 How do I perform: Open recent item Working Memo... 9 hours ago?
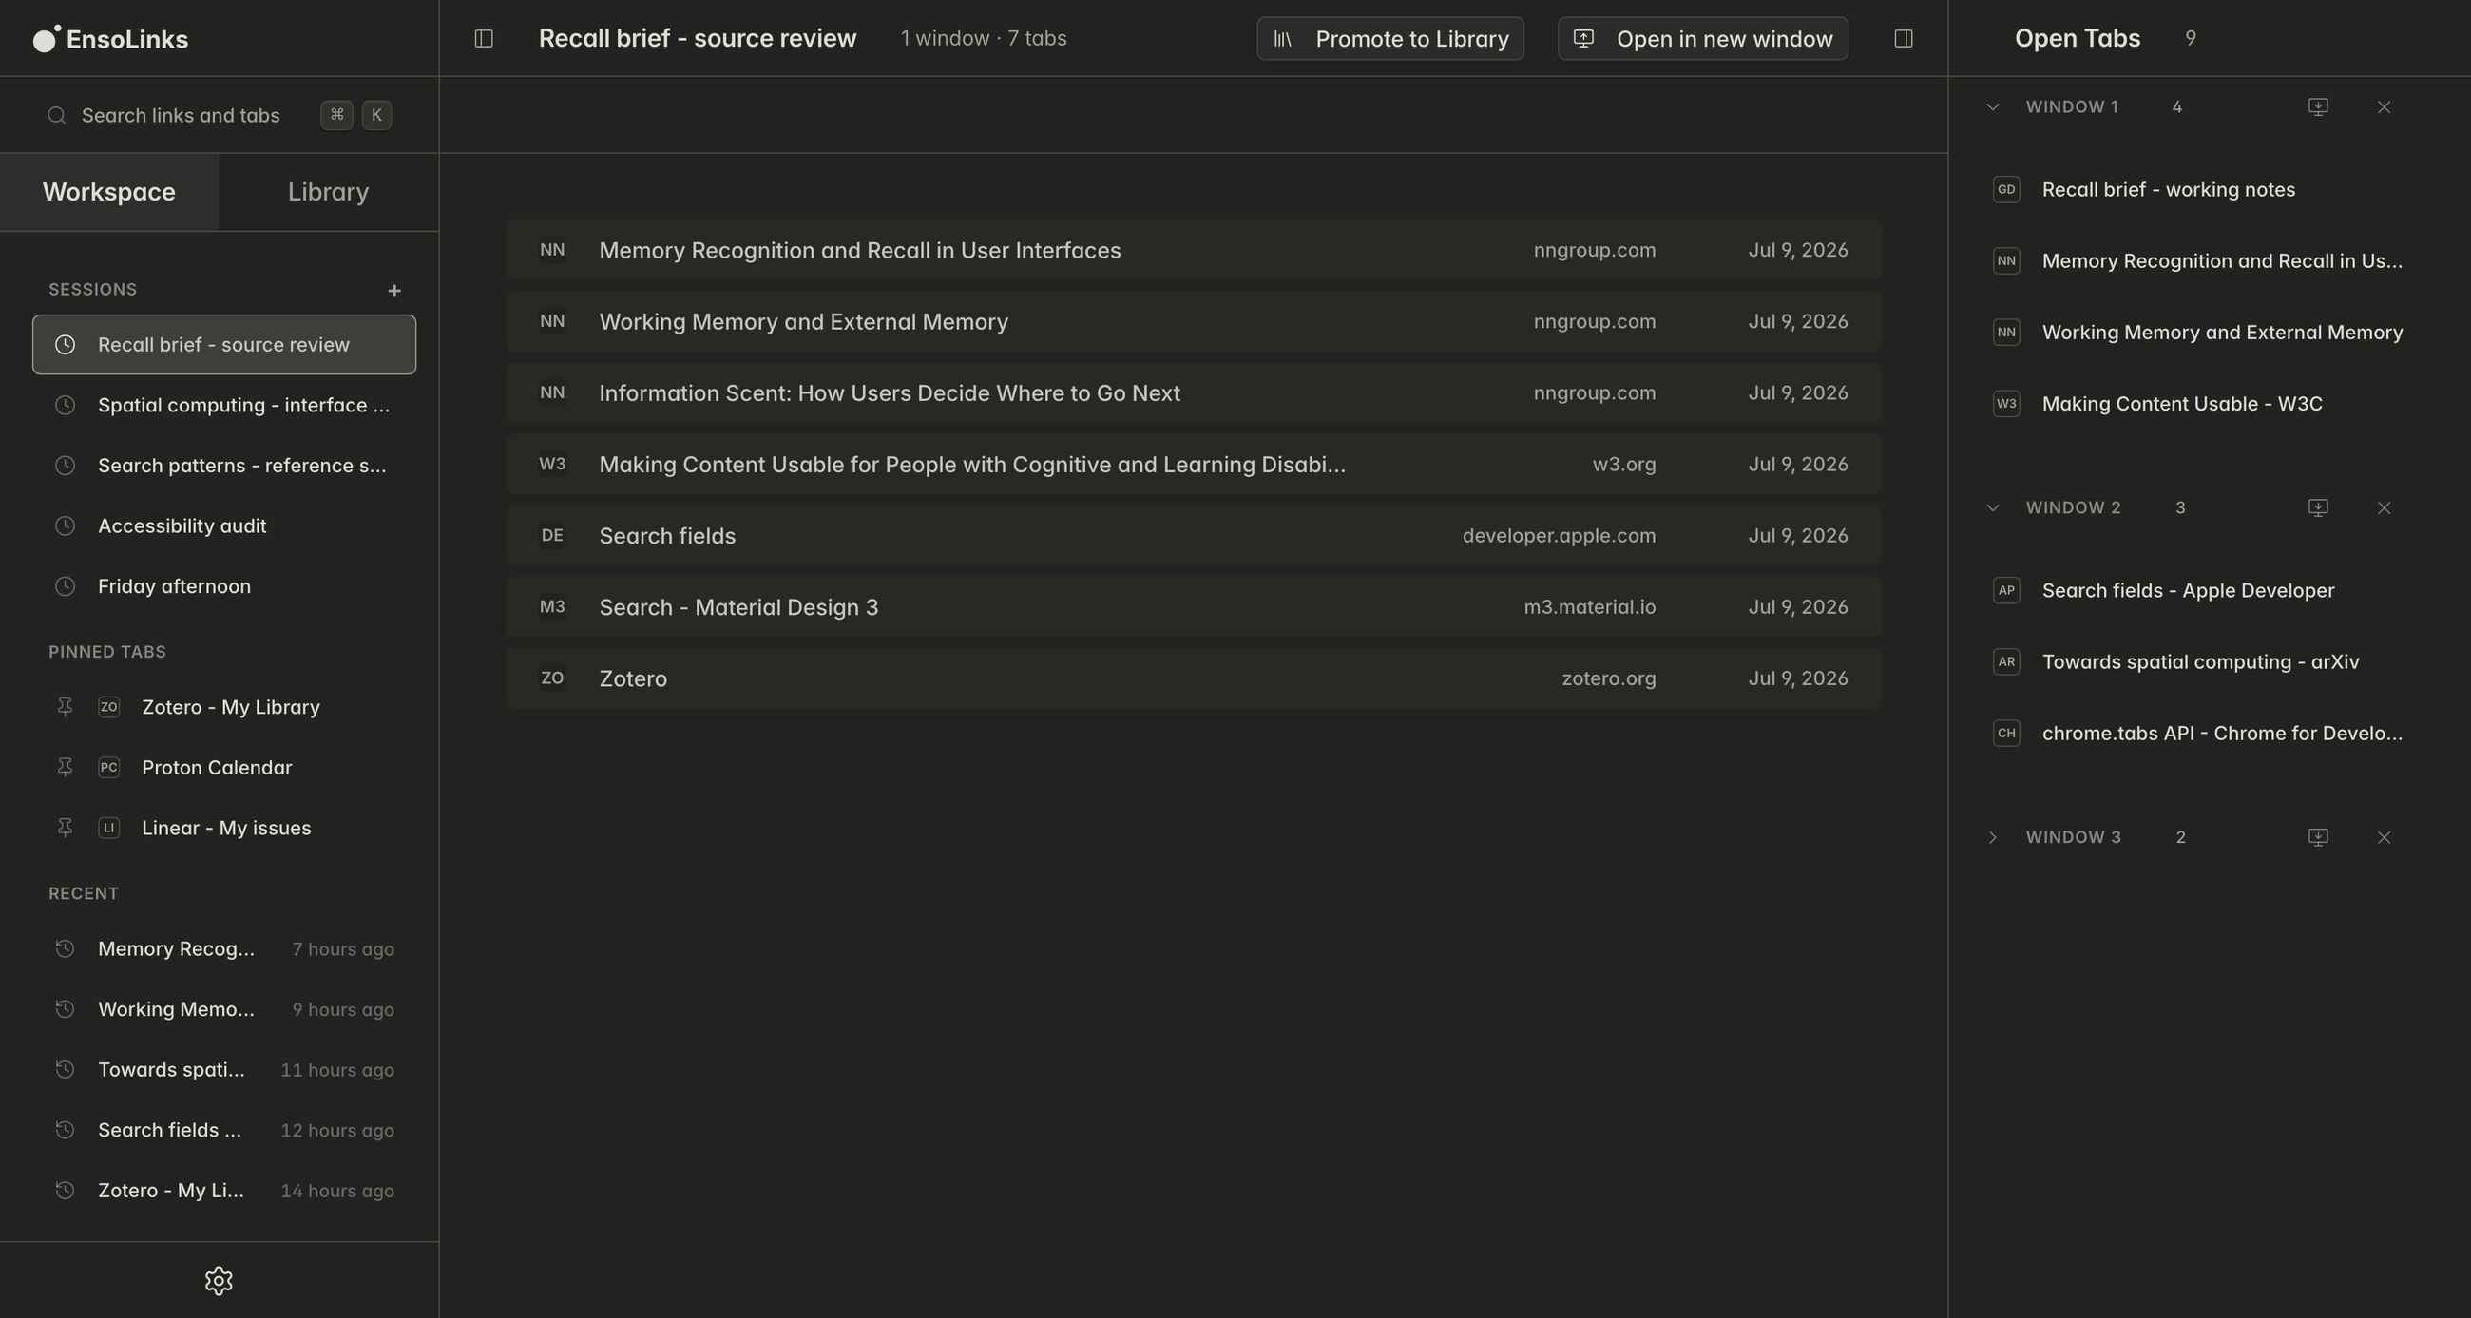pos(224,1009)
